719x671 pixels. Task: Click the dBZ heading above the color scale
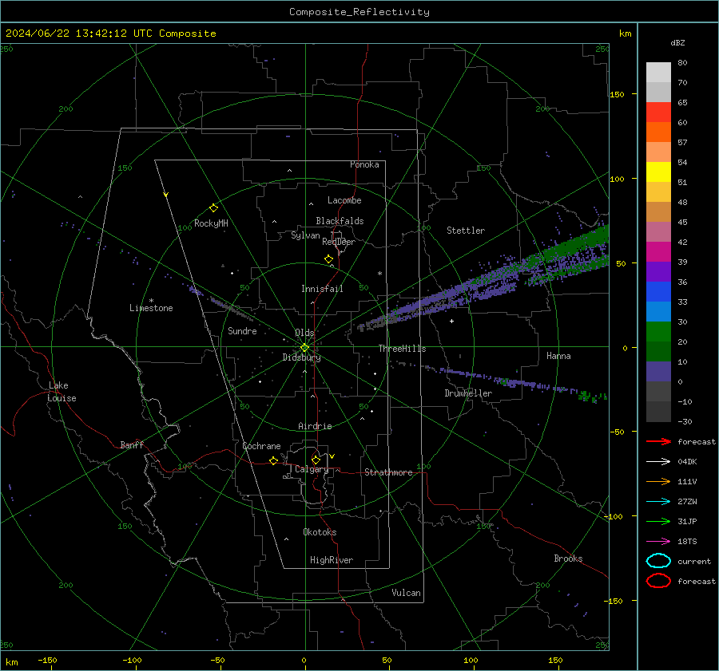(677, 42)
